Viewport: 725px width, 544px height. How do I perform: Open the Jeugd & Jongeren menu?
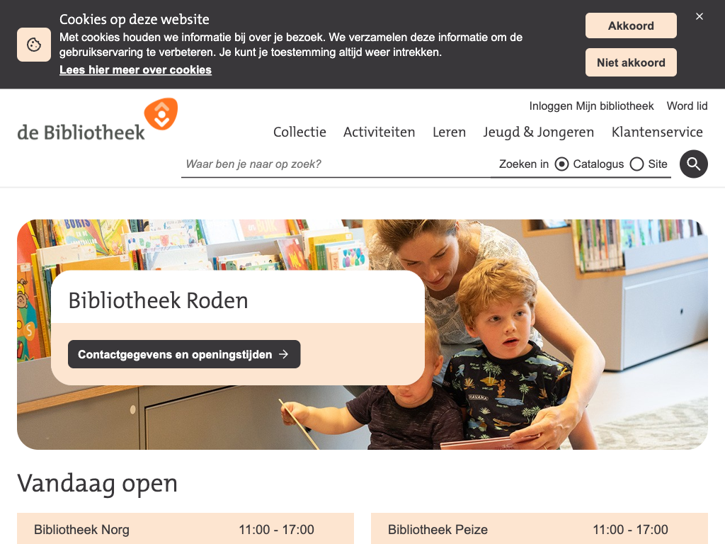pos(539,132)
